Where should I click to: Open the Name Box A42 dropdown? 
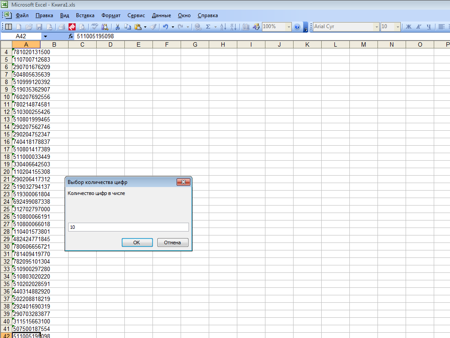pyautogui.click(x=45, y=36)
